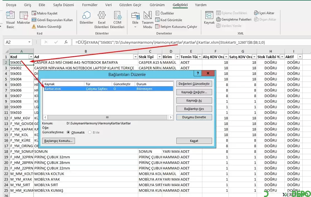This screenshot has height=197, width=311.
Task: Select the Kartlar.xlsm link row
Action: tap(108, 89)
